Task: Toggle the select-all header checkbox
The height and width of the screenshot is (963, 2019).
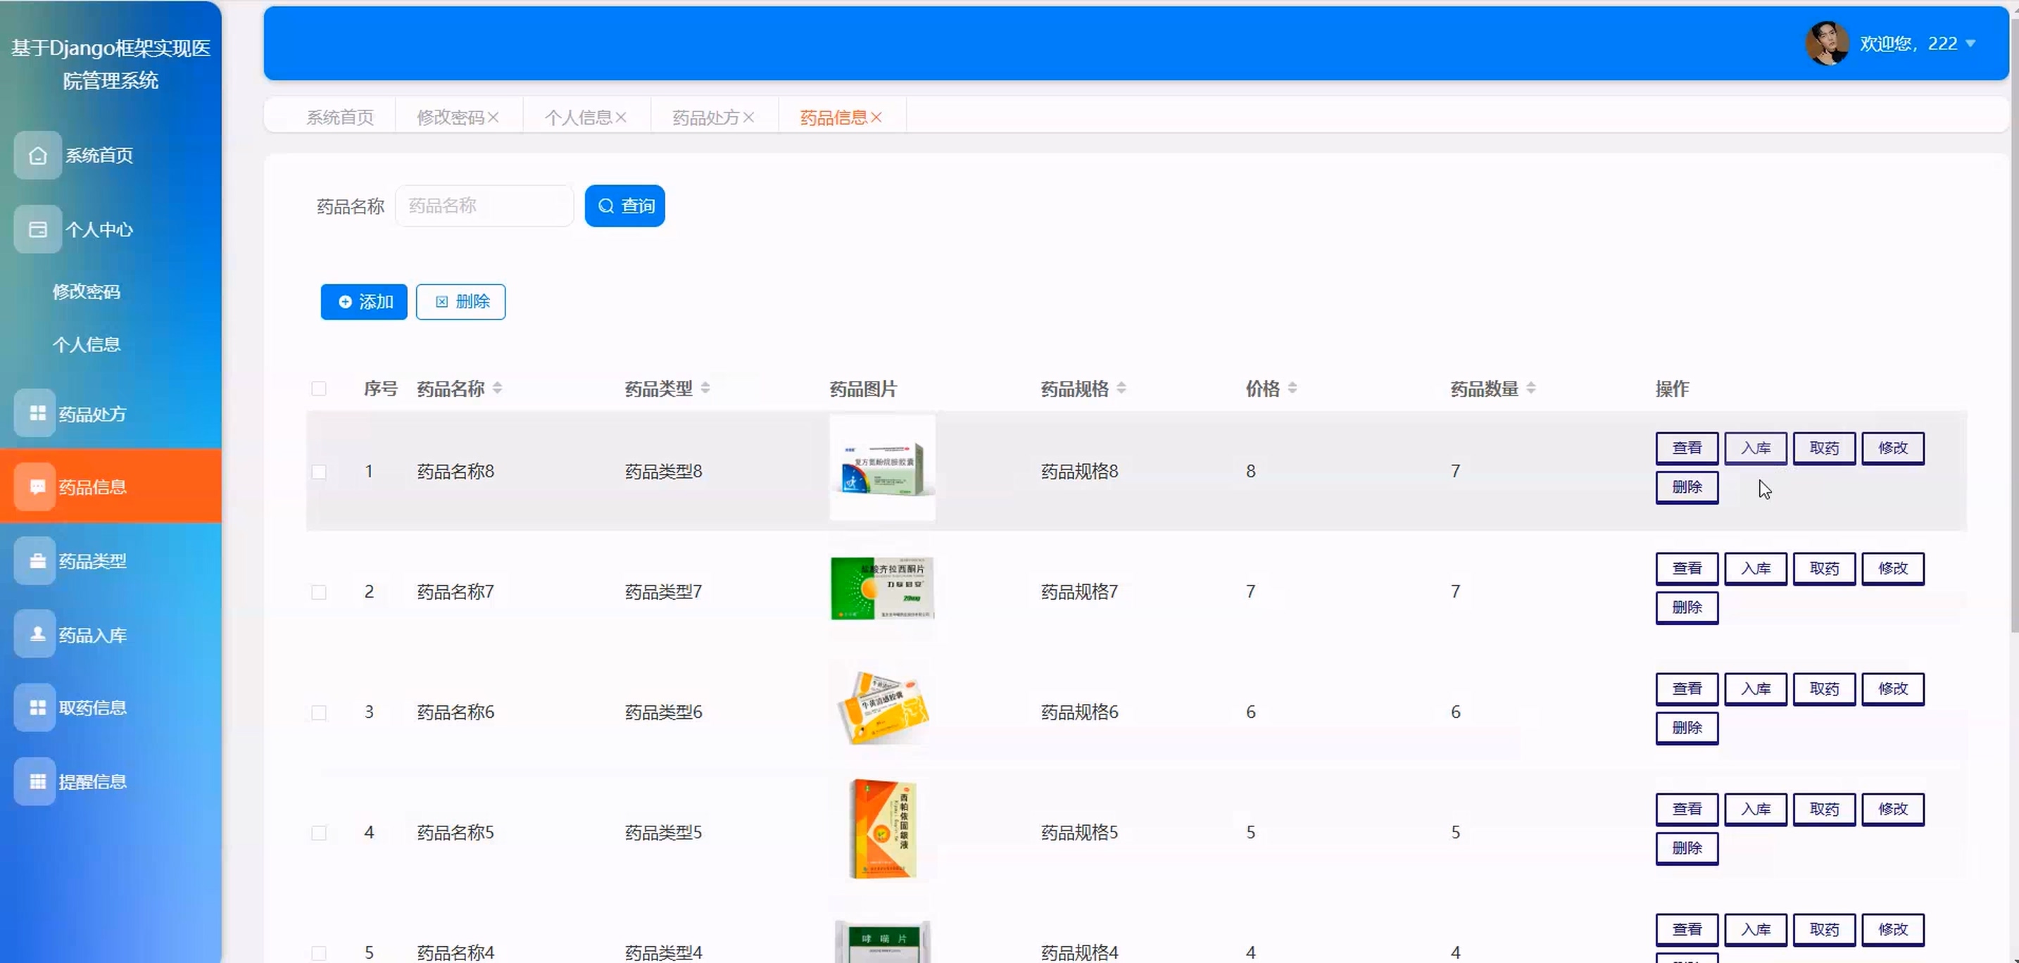Action: tap(318, 389)
